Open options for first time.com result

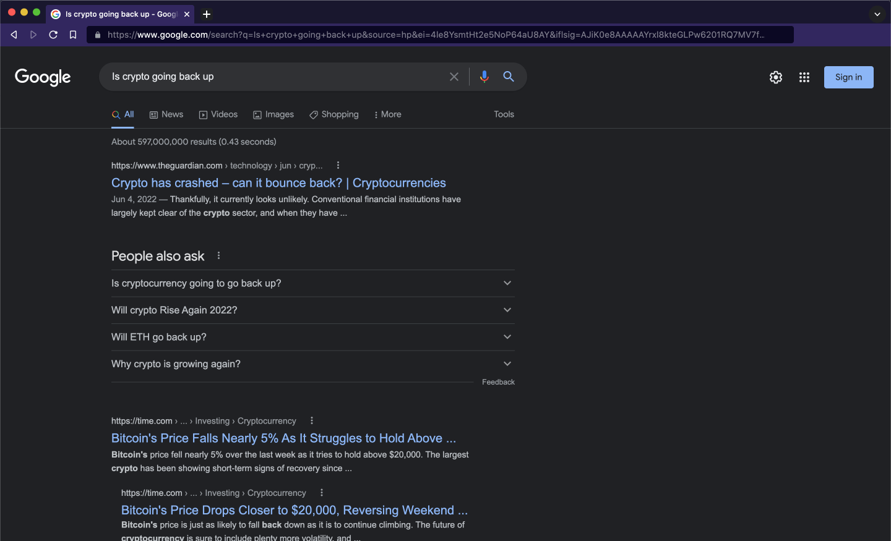(312, 420)
